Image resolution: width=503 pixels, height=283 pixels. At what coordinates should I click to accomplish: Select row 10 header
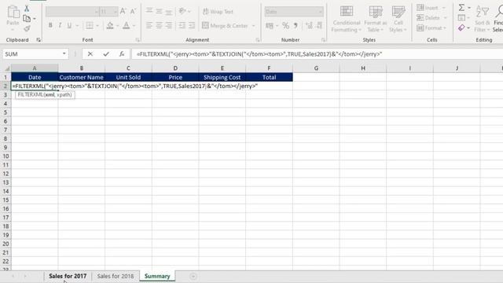tap(6, 156)
